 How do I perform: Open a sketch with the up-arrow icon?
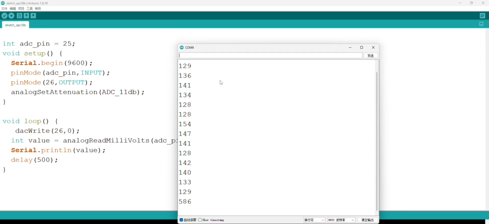tap(26, 16)
